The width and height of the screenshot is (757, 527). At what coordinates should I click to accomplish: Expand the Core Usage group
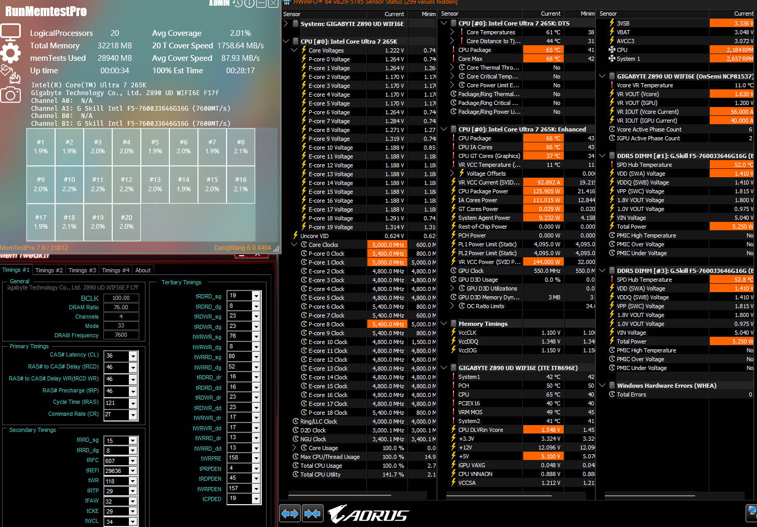pos(295,447)
